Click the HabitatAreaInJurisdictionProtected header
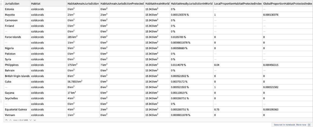 coord(122,4)
